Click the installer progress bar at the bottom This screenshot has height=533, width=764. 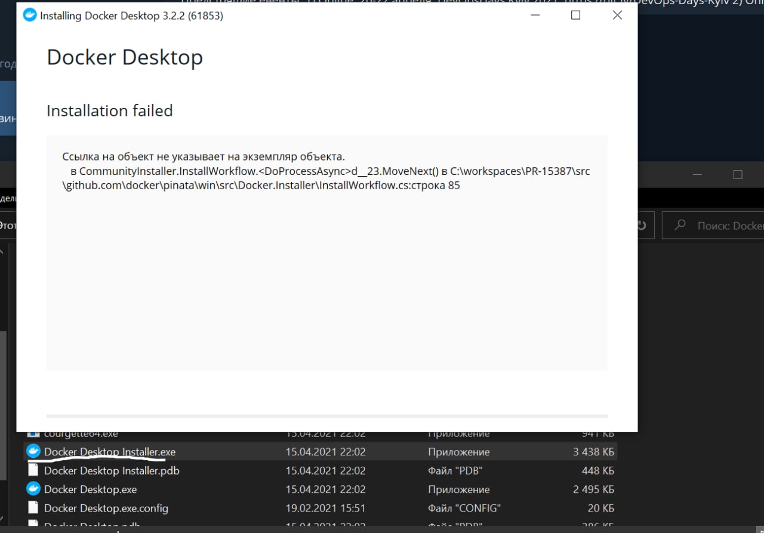(x=327, y=415)
